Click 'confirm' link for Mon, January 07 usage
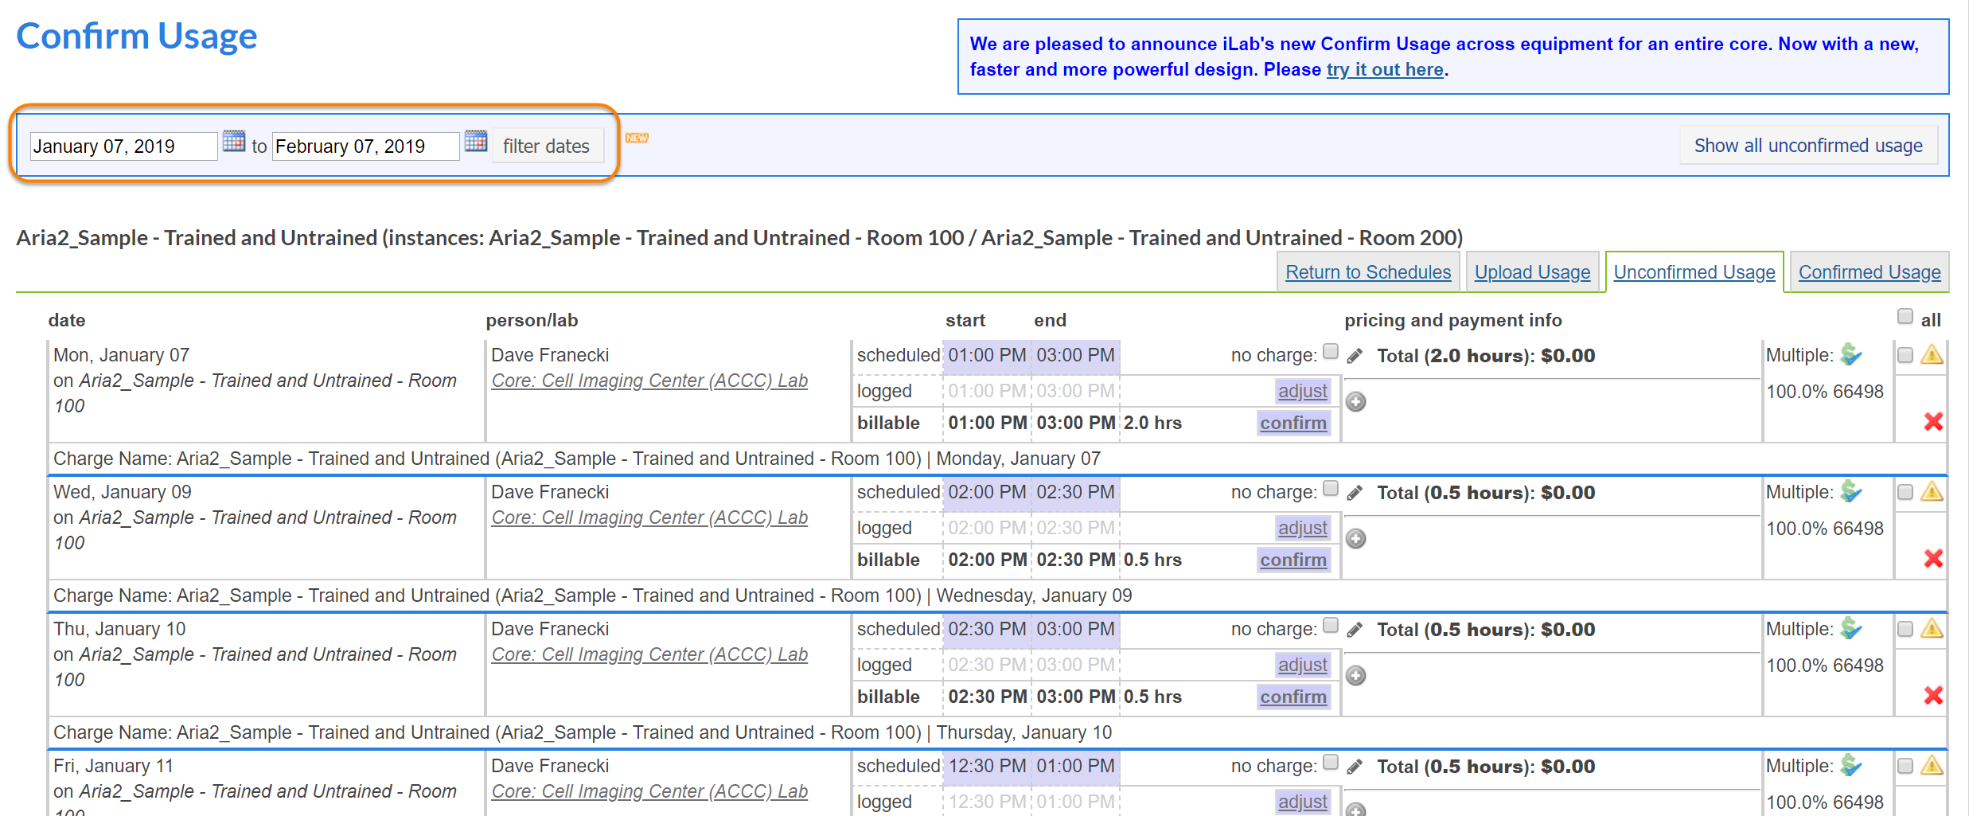 [x=1293, y=424]
